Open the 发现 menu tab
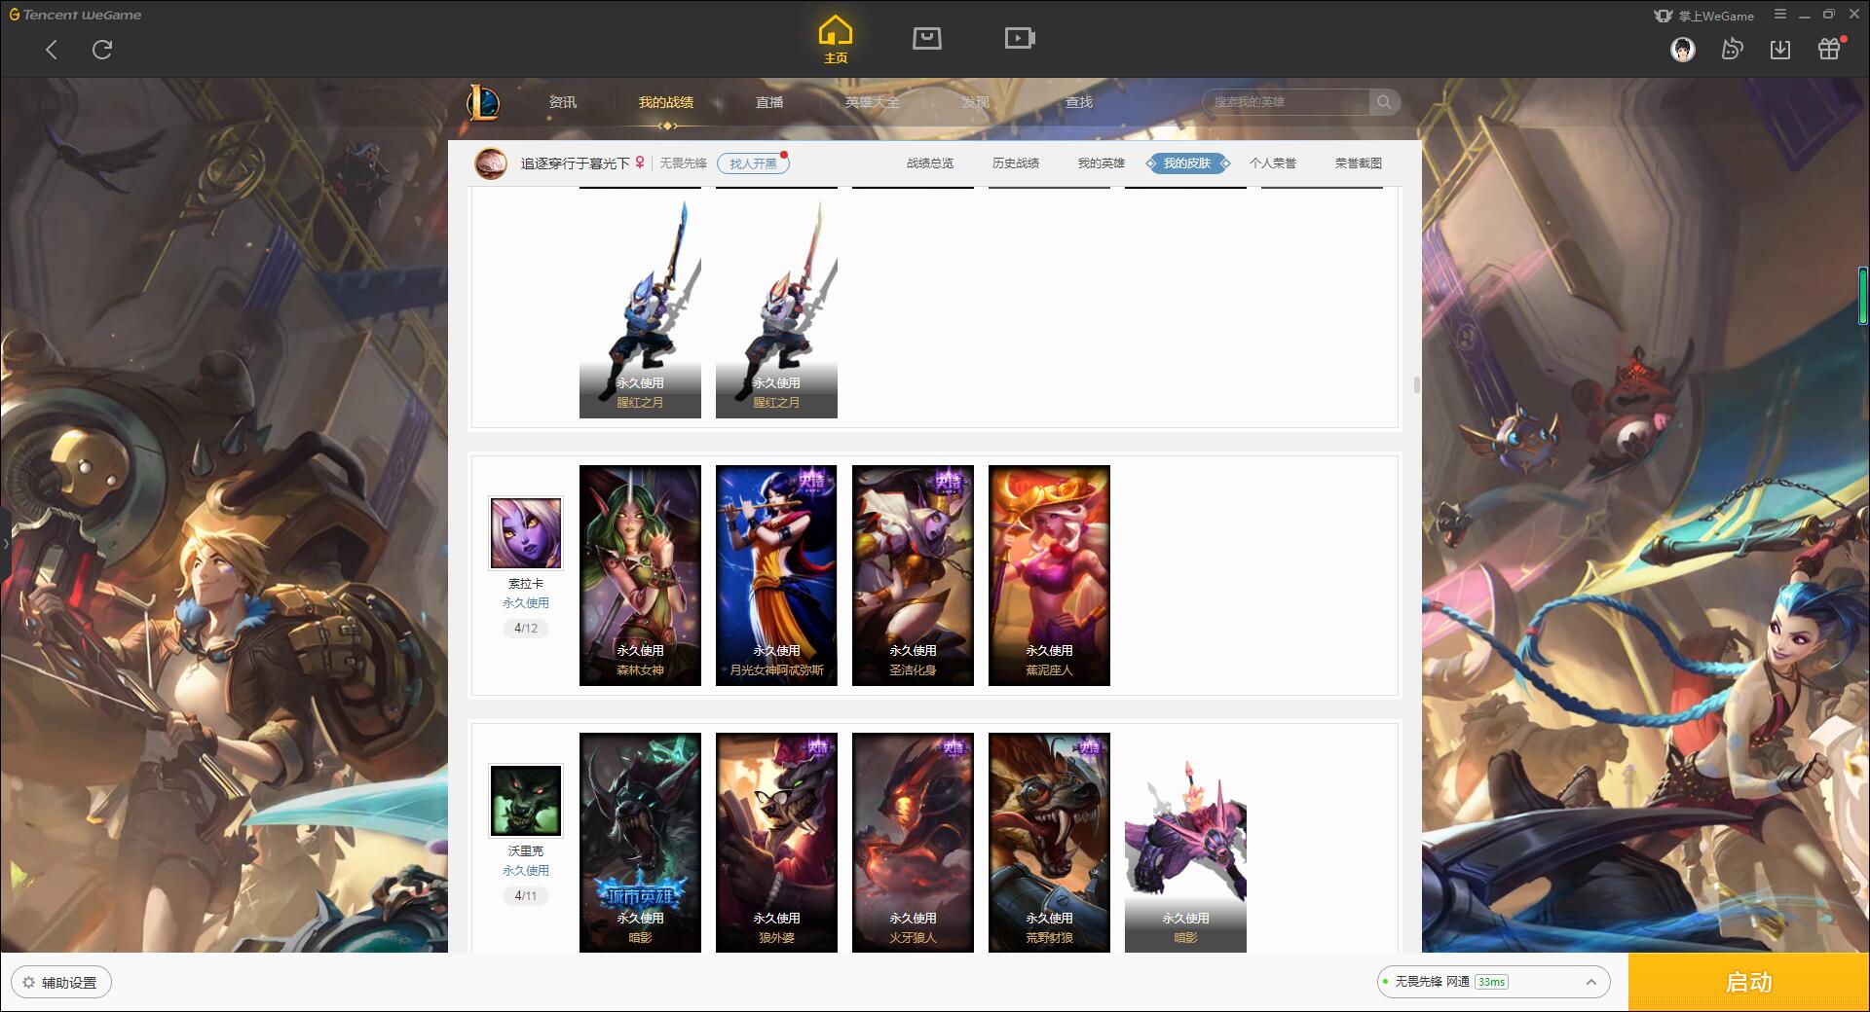This screenshot has width=1870, height=1012. point(976,102)
